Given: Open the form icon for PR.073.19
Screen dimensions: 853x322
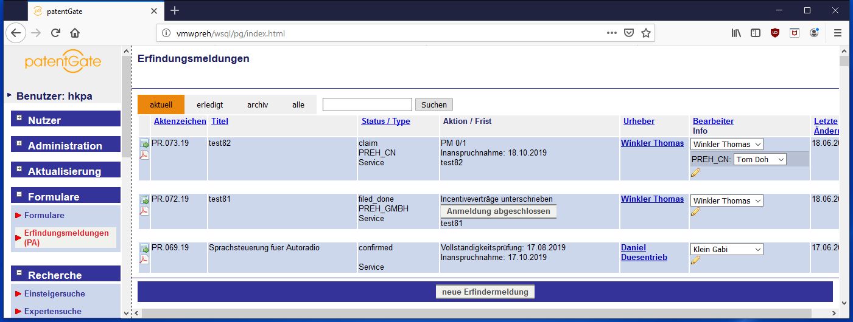Looking at the screenshot, I should point(144,144).
